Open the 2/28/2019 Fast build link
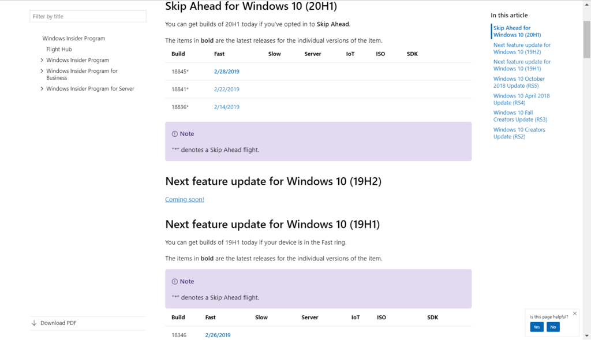 coord(226,72)
